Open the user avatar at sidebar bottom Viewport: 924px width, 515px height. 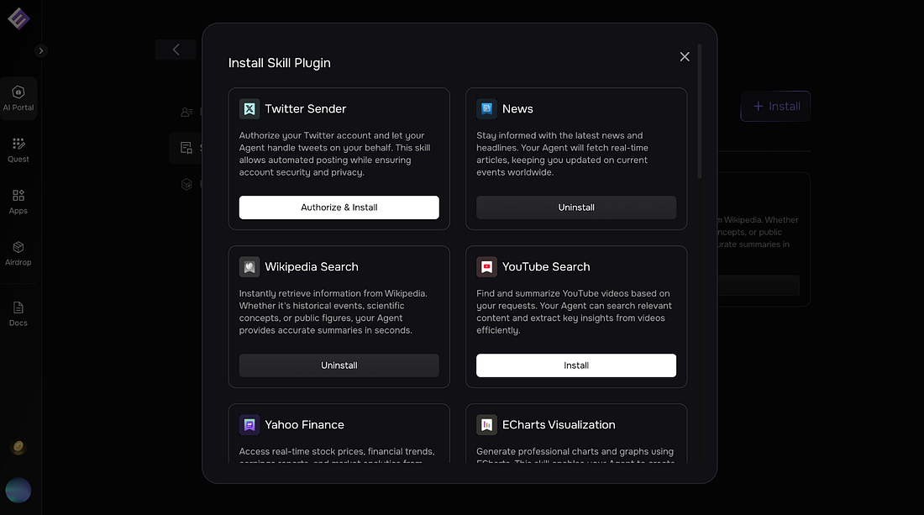tap(18, 490)
